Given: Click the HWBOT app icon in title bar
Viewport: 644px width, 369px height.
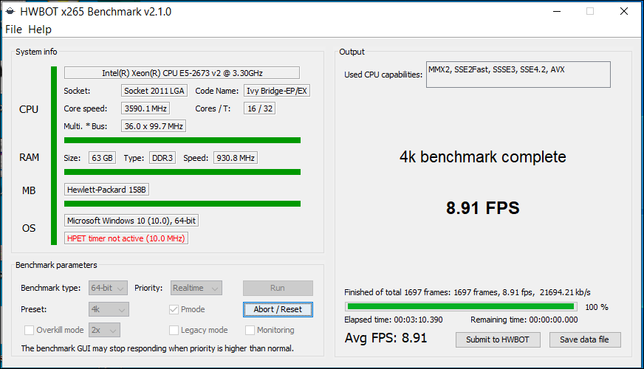Looking at the screenshot, I should pyautogui.click(x=10, y=11).
